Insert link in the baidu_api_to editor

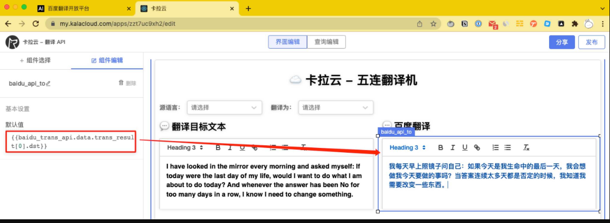click(477, 147)
